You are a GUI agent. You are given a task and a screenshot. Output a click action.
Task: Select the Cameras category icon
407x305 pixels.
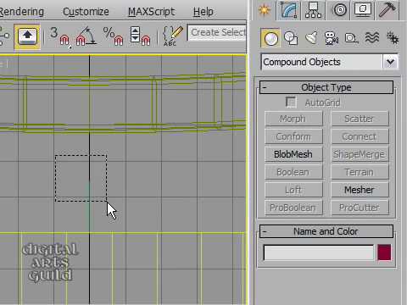point(331,38)
